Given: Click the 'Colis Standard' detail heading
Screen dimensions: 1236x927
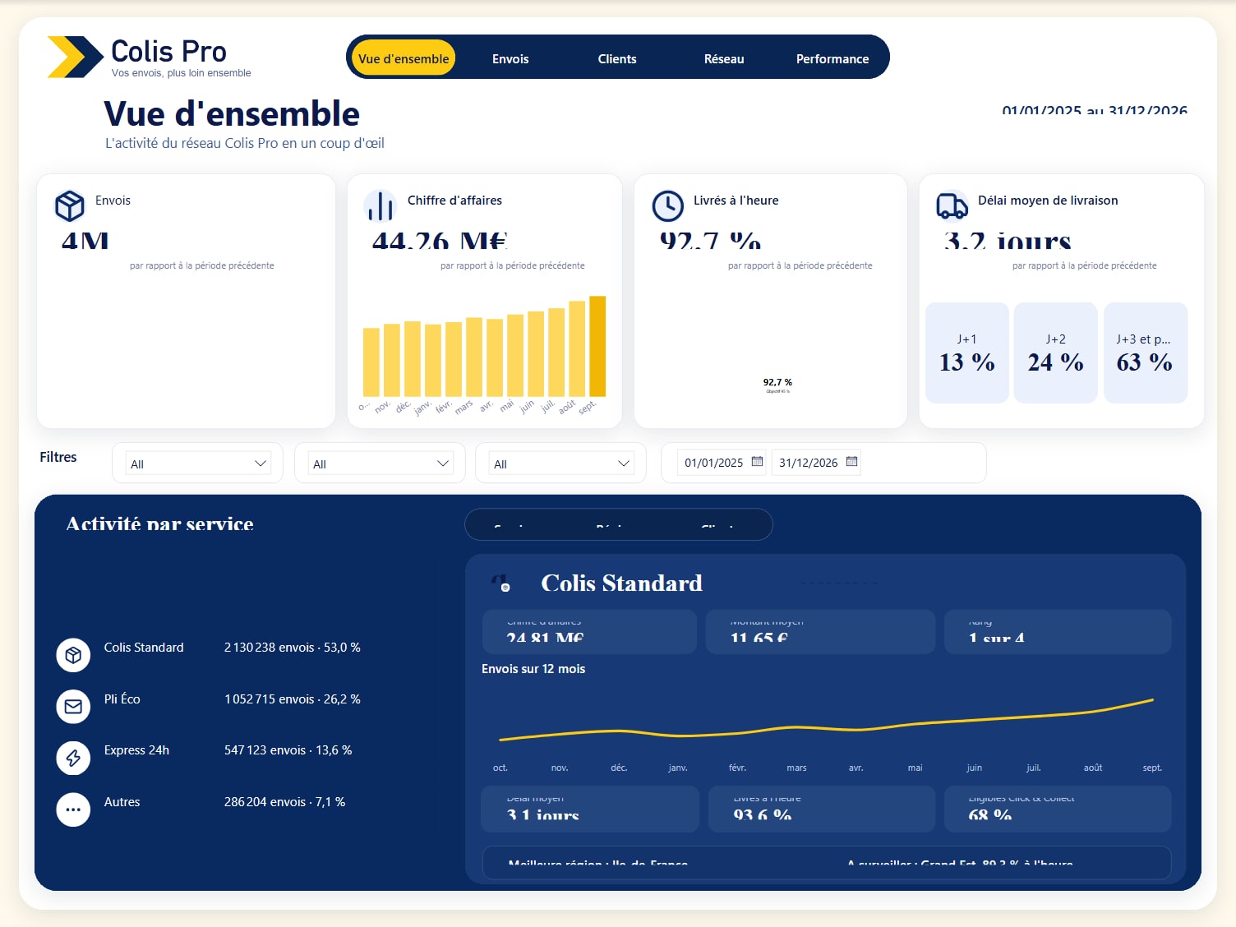Looking at the screenshot, I should click(621, 583).
